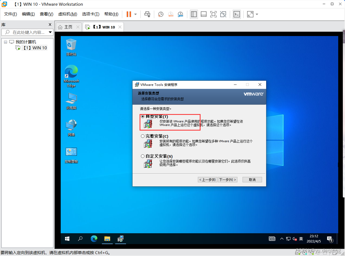The image size is (345, 256).
Task: Open the 编辑(E) menu
Action: [x=28, y=14]
